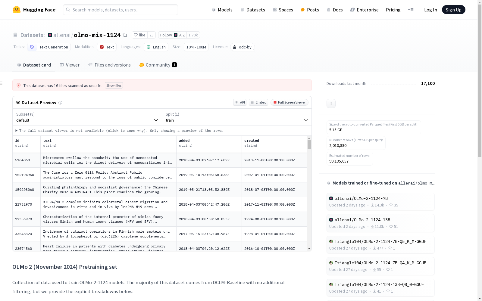Image resolution: width=482 pixels, height=301 pixels.
Task: Click the Sign Up button
Action: pyautogui.click(x=453, y=10)
